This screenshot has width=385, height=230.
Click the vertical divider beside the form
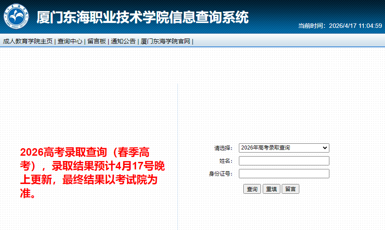tap(177, 155)
